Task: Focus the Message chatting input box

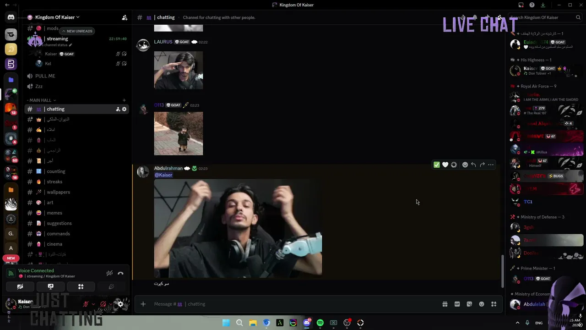Action: click(x=293, y=304)
